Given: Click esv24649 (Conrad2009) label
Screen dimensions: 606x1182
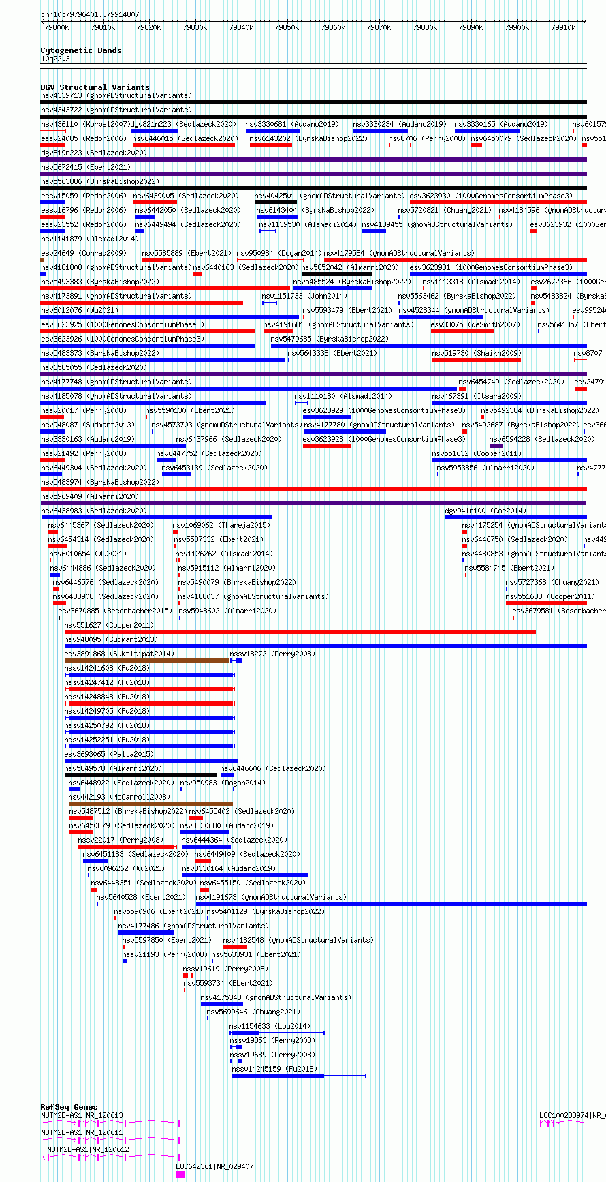Looking at the screenshot, I should coord(83,253).
